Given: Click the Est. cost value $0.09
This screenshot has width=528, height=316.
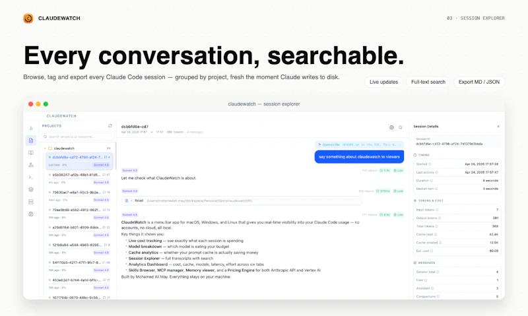Looking at the screenshot, I should point(494,251).
